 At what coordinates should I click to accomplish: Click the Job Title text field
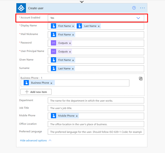point(96,108)
